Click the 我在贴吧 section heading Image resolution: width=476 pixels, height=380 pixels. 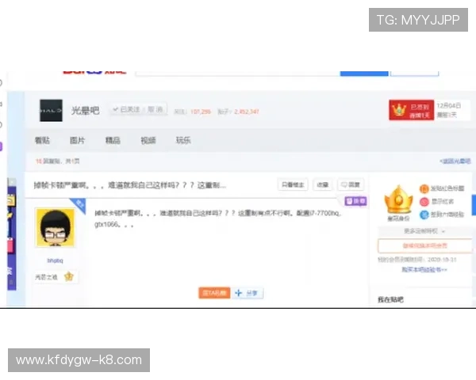(390, 300)
